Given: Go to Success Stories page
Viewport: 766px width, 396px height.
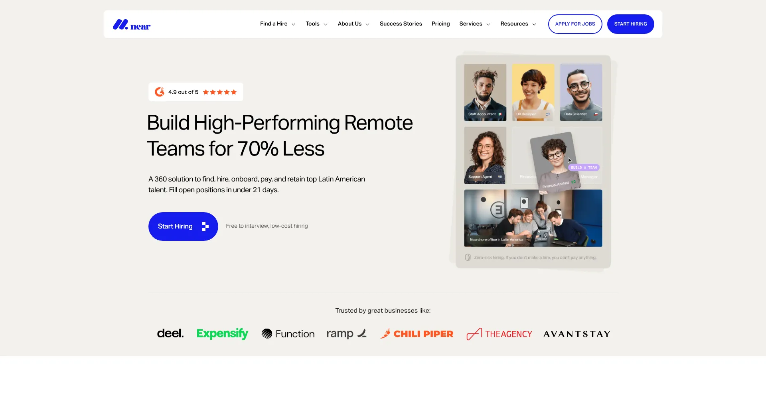Looking at the screenshot, I should coord(401,24).
